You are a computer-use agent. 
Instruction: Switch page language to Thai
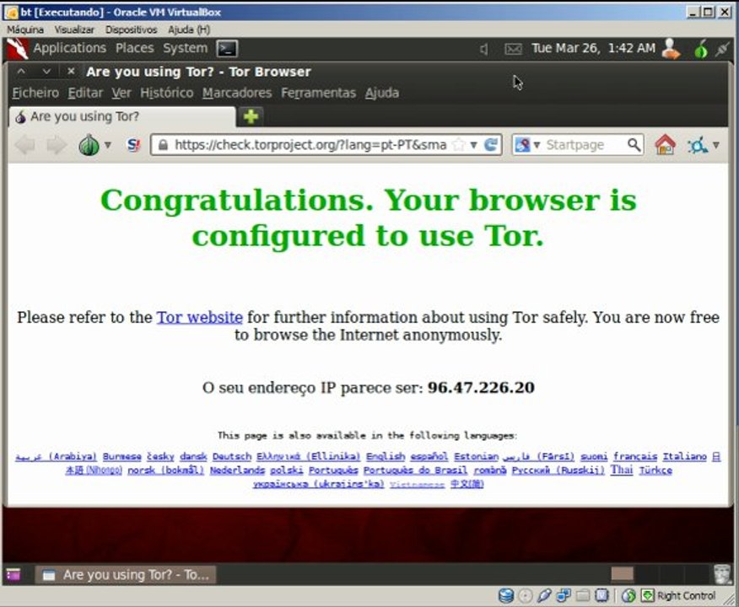pyautogui.click(x=622, y=470)
